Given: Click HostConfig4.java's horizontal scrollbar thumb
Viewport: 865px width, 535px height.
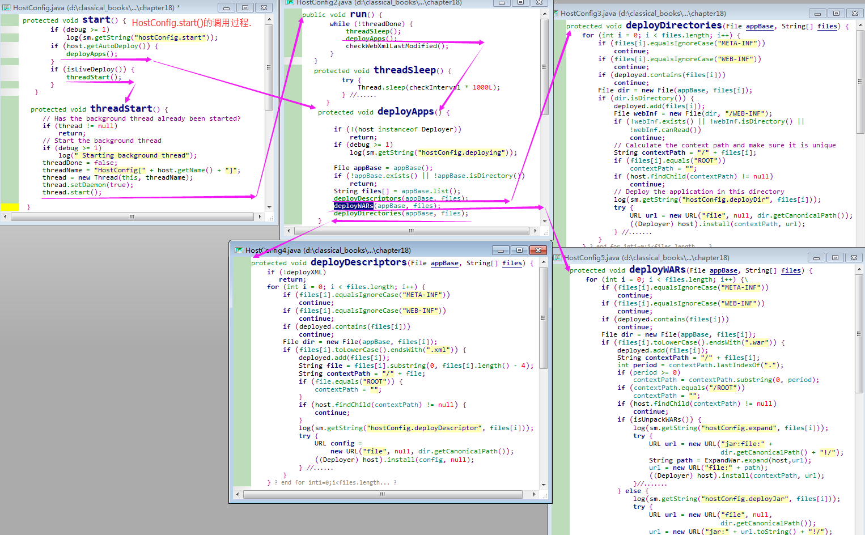Looking at the screenshot, I should (383, 494).
